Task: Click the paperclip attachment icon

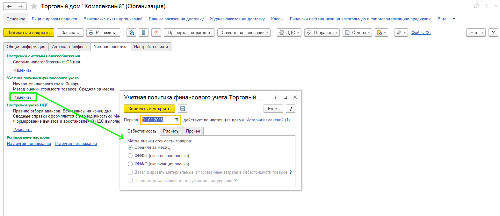Action: [x=401, y=32]
